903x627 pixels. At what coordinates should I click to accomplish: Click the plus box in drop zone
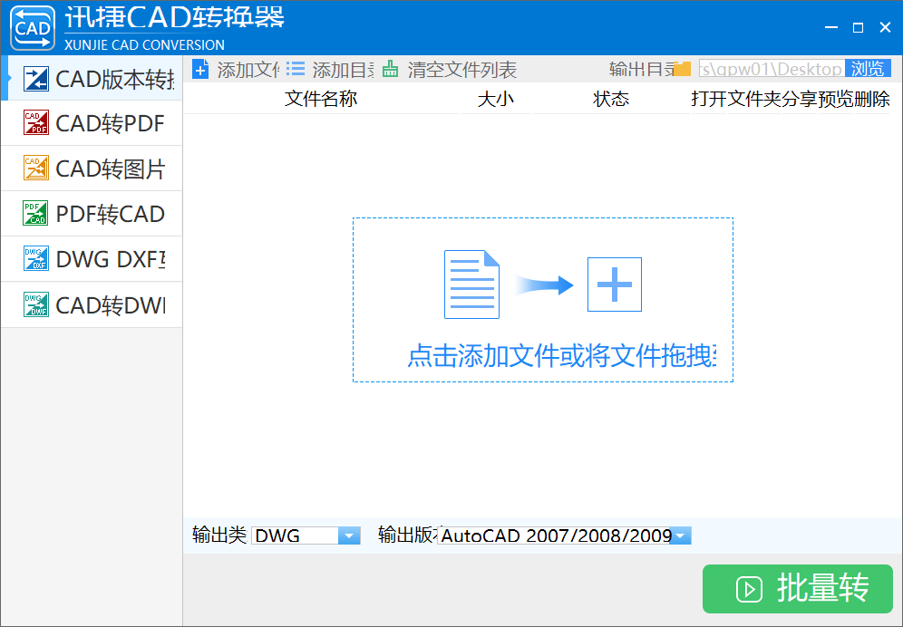(615, 285)
